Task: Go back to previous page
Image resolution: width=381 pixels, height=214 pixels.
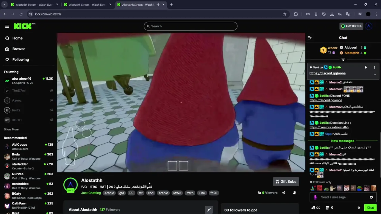Action: coord(5,14)
